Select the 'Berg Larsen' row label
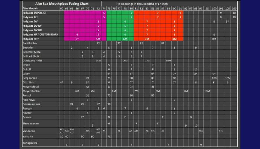Screen dimensions: 260x149 (x=30, y=78)
